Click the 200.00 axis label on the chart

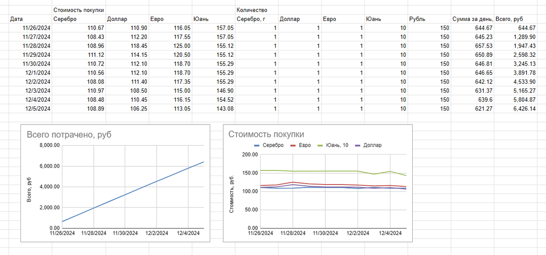(249, 155)
